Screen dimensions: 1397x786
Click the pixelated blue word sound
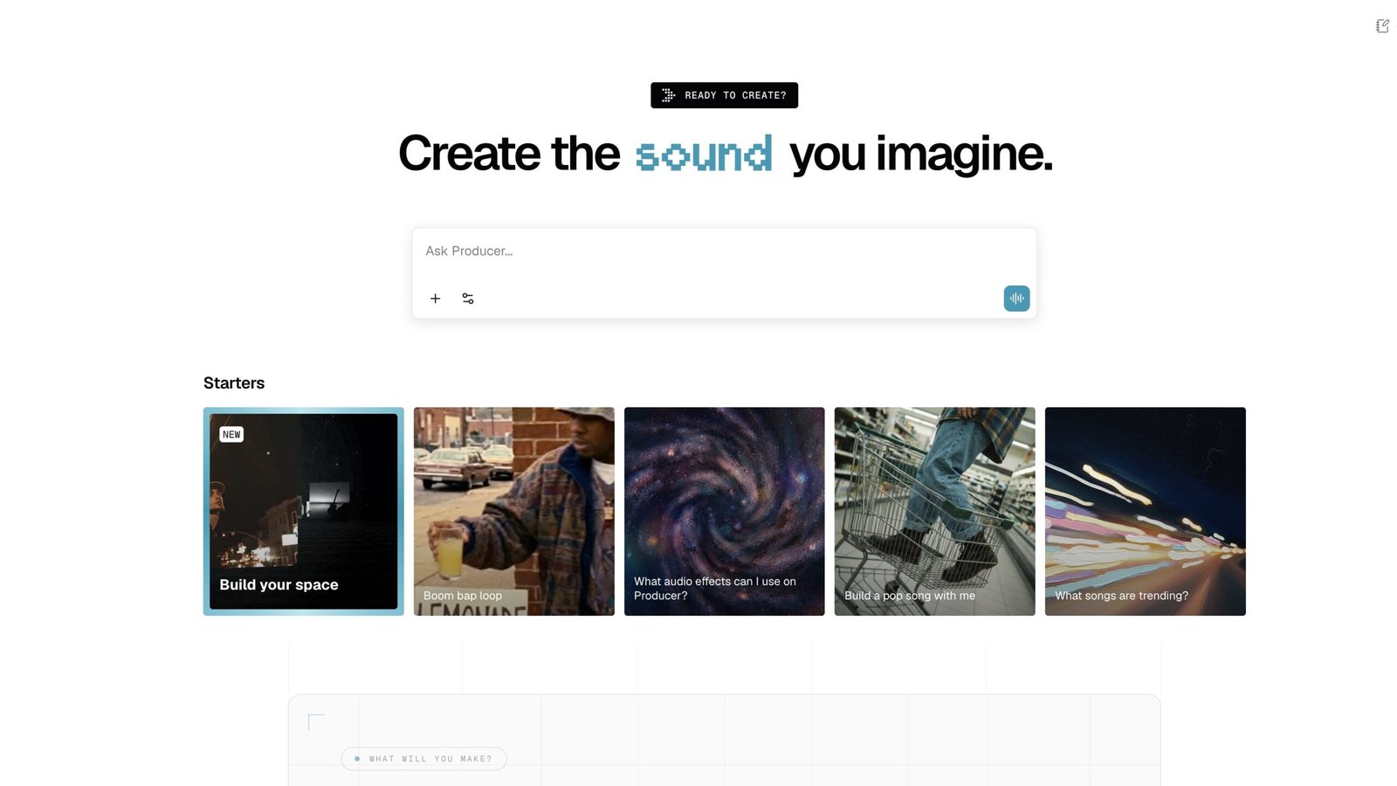tap(704, 155)
